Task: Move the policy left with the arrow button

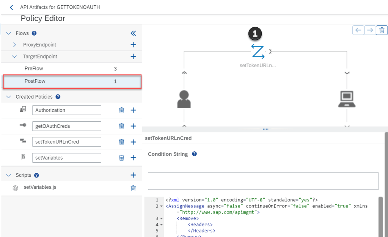Action: [x=358, y=30]
